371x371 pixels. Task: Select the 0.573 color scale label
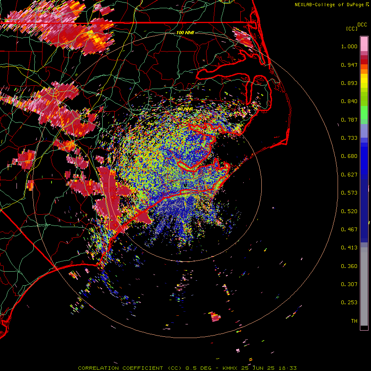click(349, 193)
